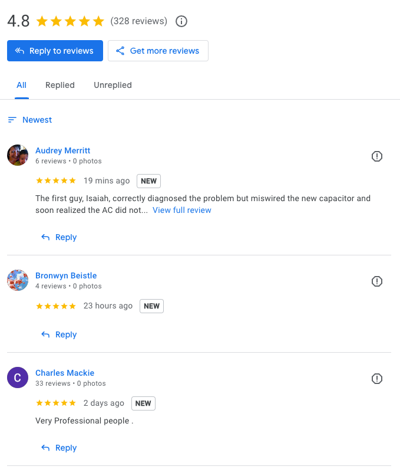Expand Audrey's review with View full review

coord(181,210)
